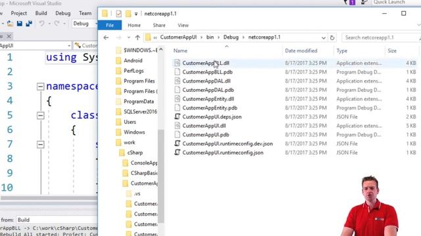Click the Search netcoreapp1.1 box
The image size is (421, 236).
tap(381, 37)
